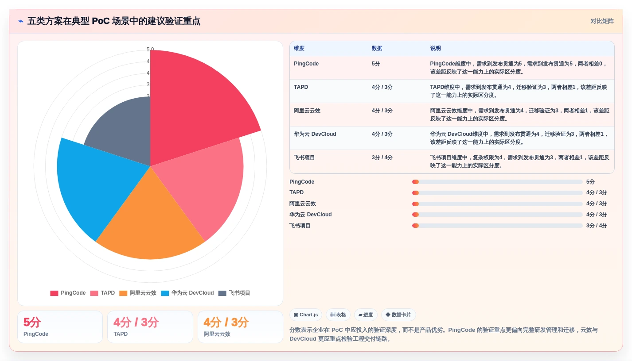Select the 阿里云云效 table row name
The width and height of the screenshot is (632, 361).
coord(306,111)
